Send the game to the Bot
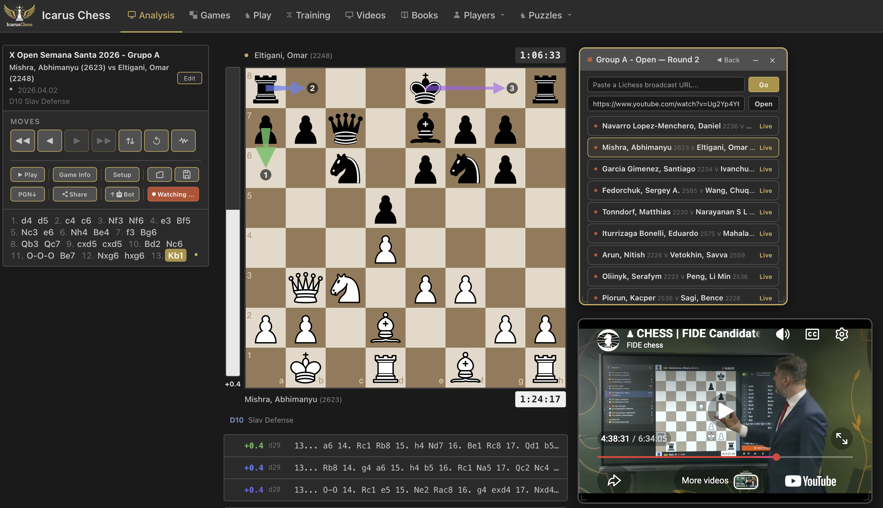 122,194
